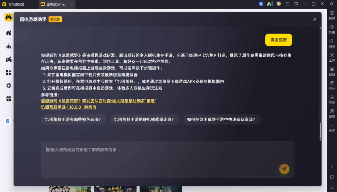Open the gamepad games icon in sidebar
337x192 pixels.
[x=9, y=59]
